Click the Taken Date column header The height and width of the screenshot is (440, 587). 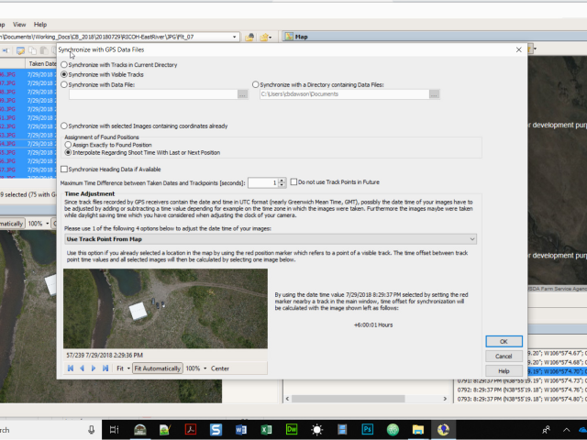41,63
